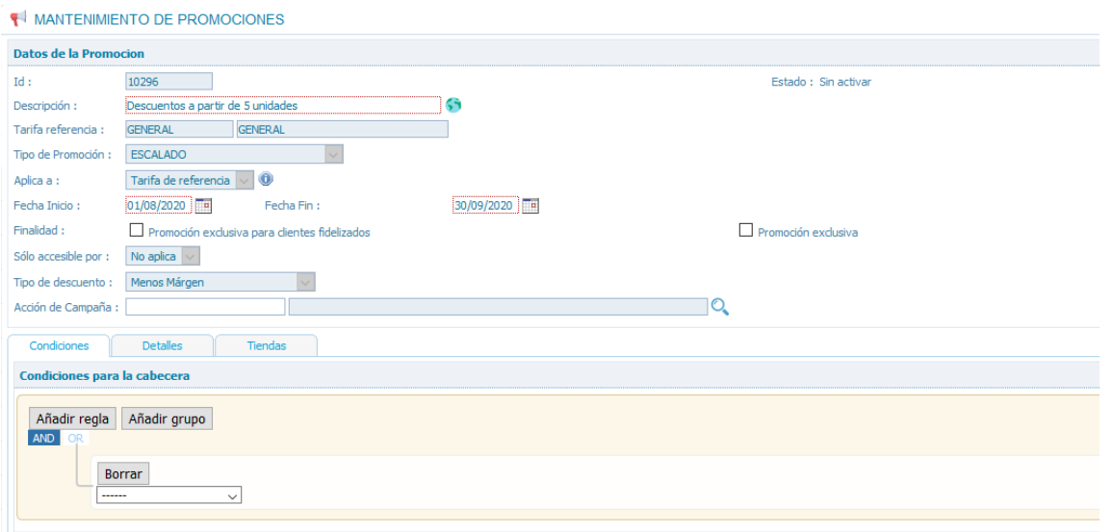Open the empty rule field selector dropdown
1113x532 pixels.
coord(168,495)
